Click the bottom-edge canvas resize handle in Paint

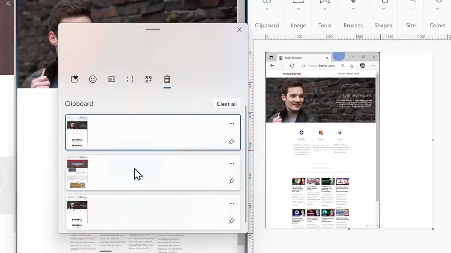pyautogui.click(x=349, y=229)
